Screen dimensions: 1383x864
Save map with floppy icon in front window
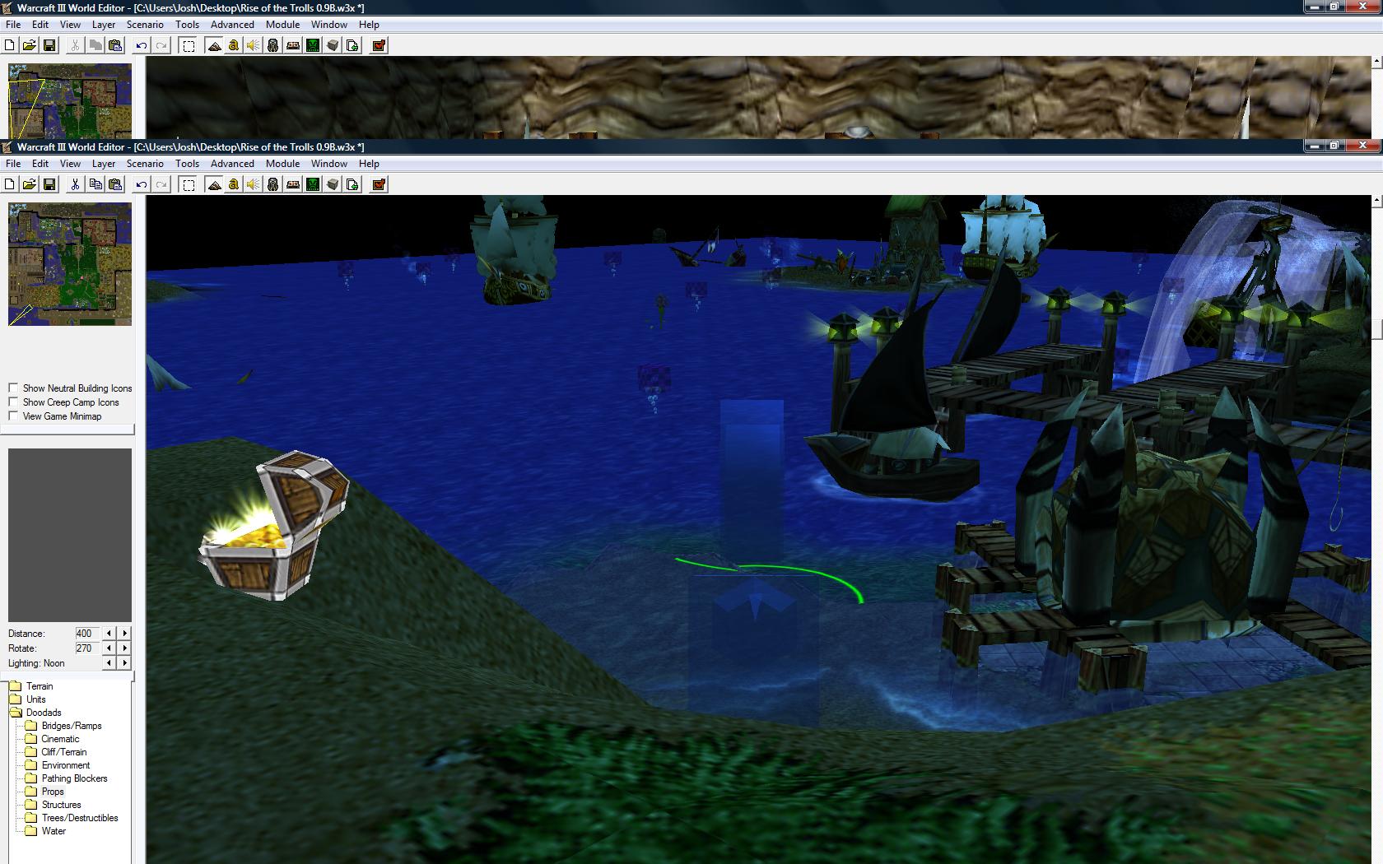point(49,184)
